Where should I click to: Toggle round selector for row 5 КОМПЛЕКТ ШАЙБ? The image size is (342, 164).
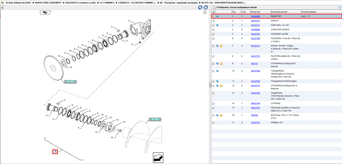(x=213, y=34)
